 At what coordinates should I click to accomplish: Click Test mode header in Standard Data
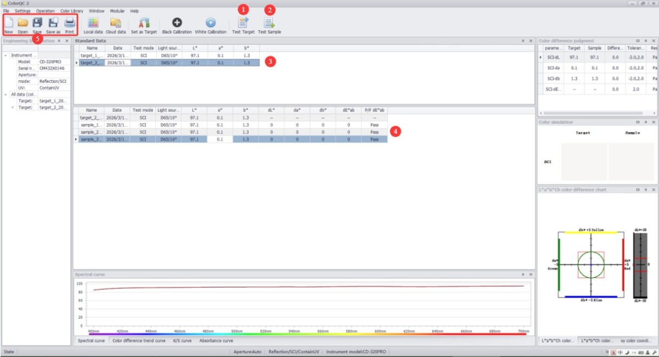click(143, 48)
